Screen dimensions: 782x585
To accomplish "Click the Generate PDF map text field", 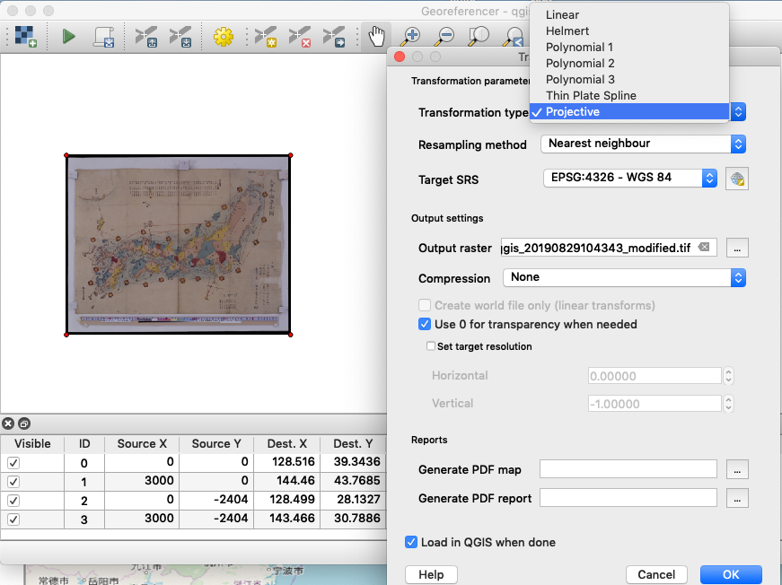I will point(628,469).
